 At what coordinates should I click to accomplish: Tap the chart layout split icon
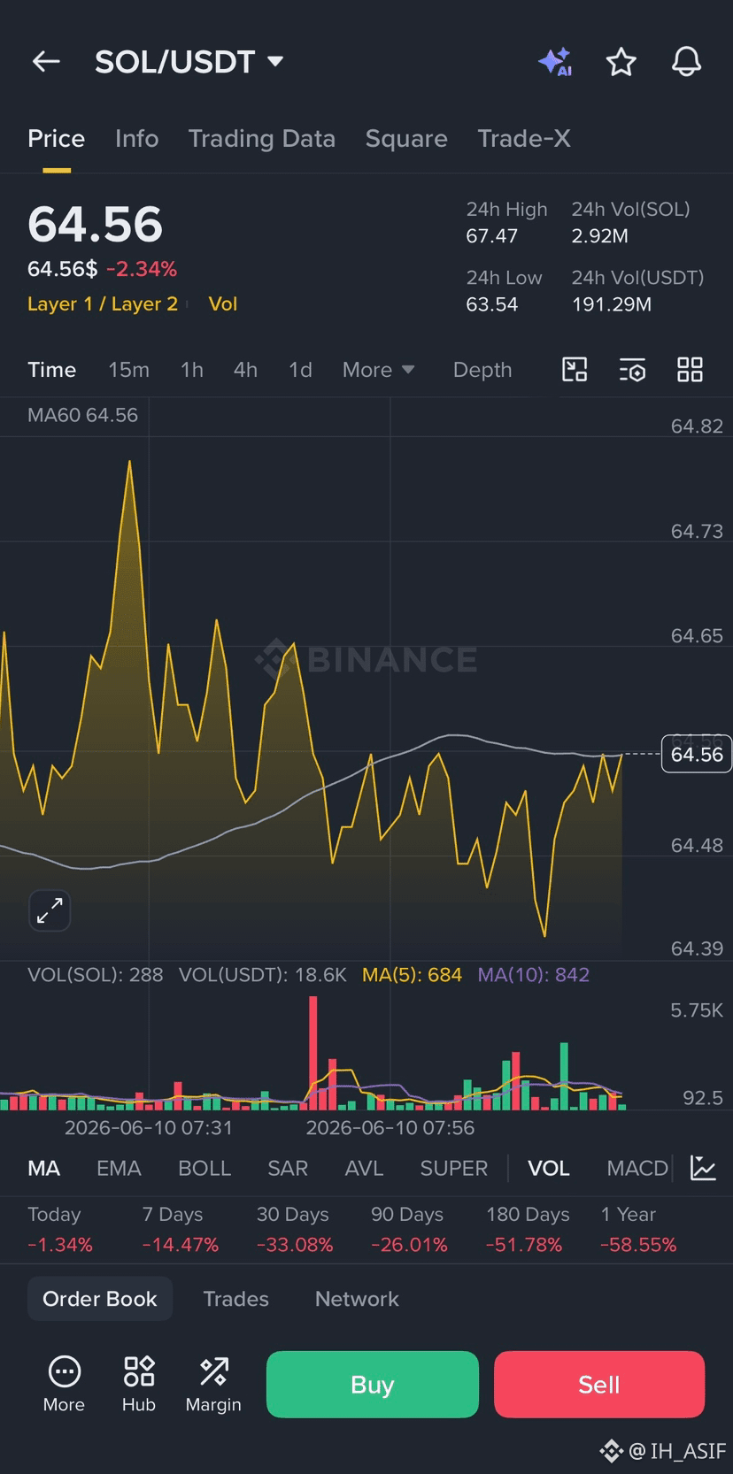[575, 370]
